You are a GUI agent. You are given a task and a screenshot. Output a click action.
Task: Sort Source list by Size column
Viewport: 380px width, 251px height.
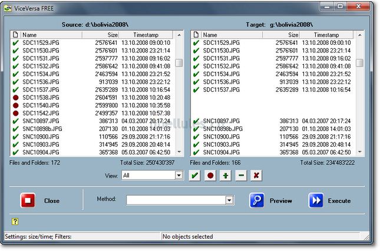click(101, 35)
